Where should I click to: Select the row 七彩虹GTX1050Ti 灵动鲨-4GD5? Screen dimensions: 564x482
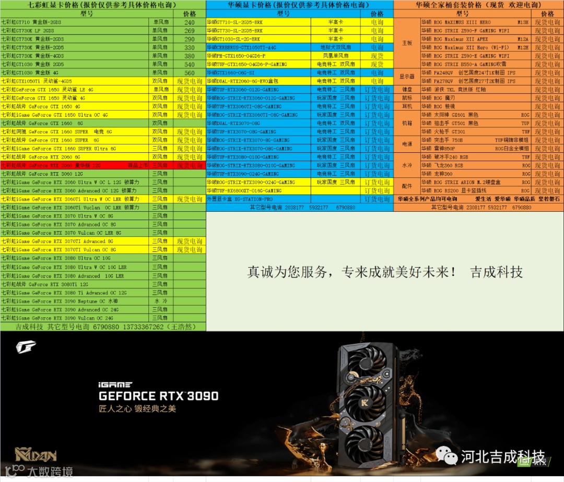tap(103, 81)
